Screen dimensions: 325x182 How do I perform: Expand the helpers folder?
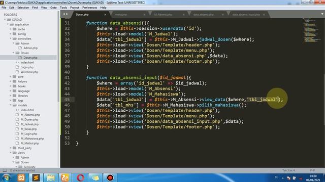click(x=11, y=81)
